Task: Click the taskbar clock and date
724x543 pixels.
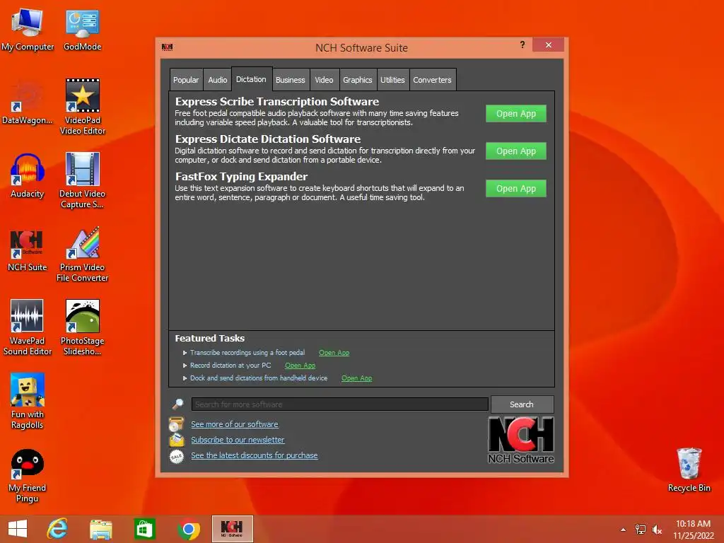Action: [x=693, y=530]
